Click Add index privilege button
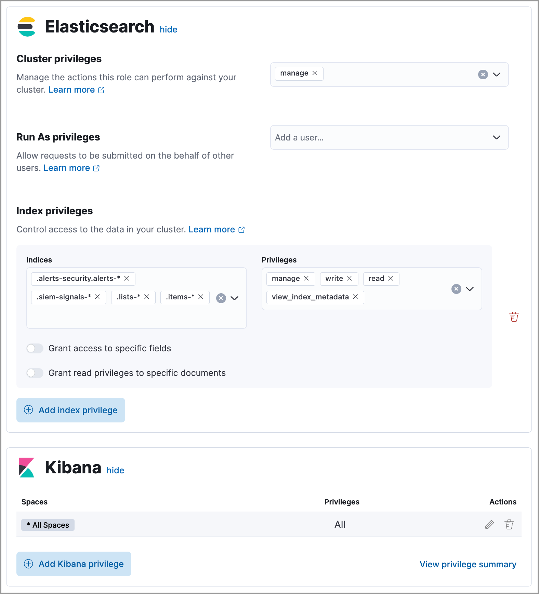 tap(71, 410)
